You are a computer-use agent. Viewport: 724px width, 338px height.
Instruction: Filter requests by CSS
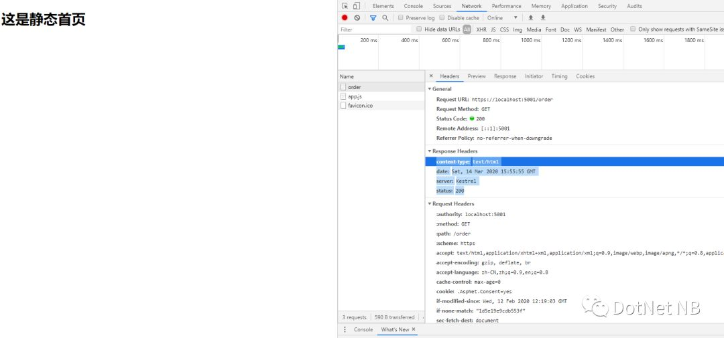[x=504, y=29]
